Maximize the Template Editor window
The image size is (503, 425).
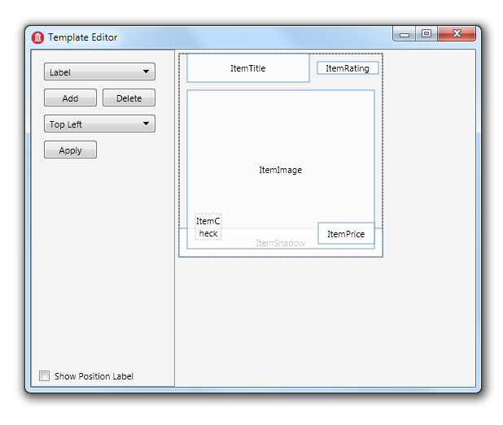coord(426,34)
